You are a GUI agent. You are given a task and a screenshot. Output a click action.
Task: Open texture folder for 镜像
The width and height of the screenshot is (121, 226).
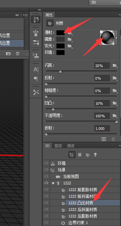pos(70,39)
